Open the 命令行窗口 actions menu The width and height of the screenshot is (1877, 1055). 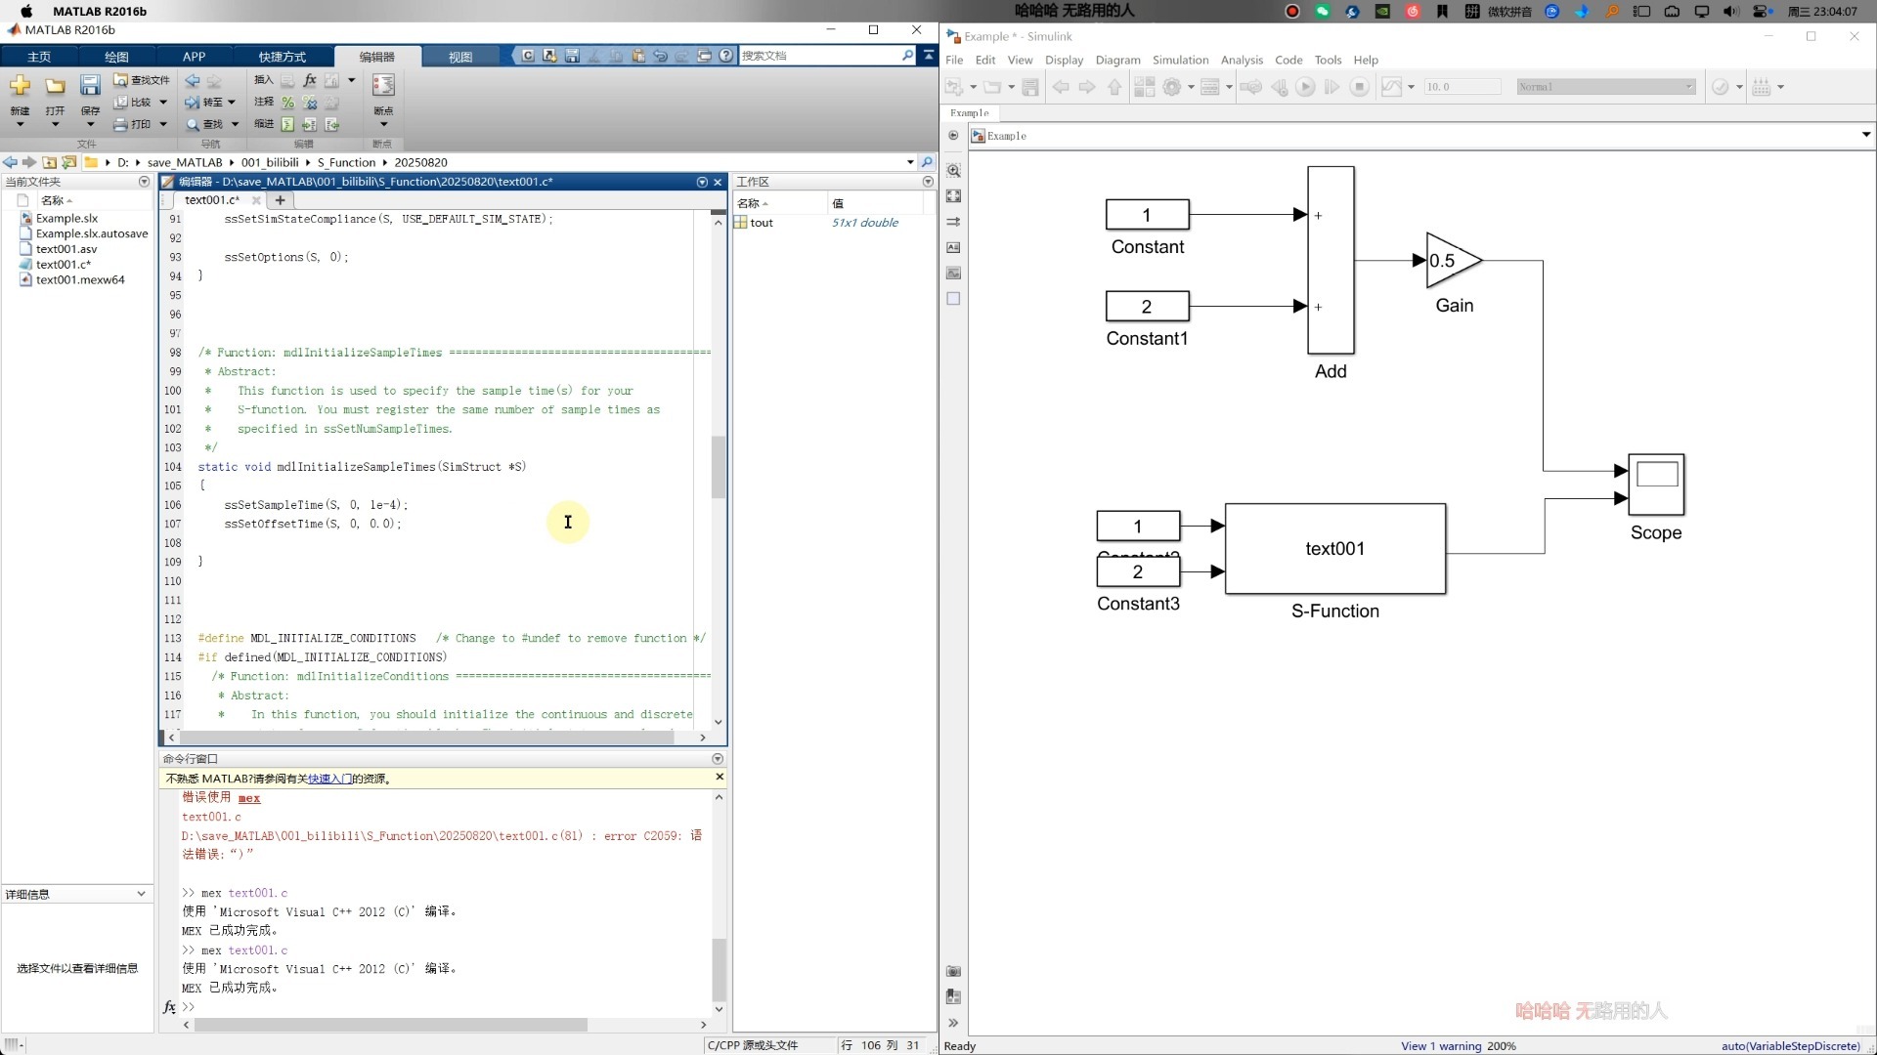point(718,759)
